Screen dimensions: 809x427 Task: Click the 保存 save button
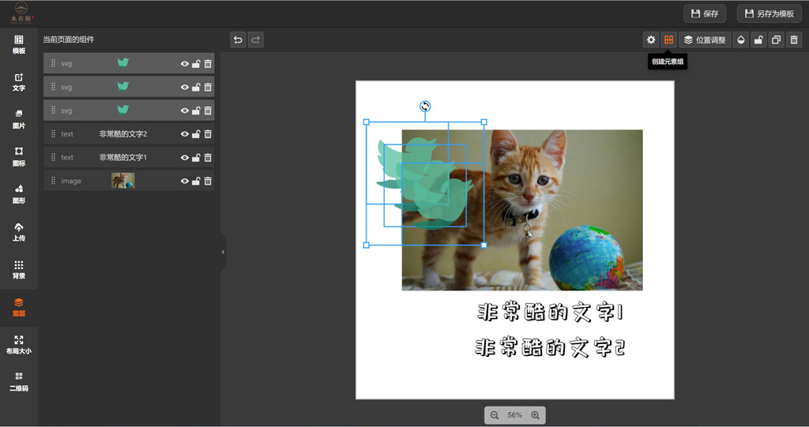point(705,14)
